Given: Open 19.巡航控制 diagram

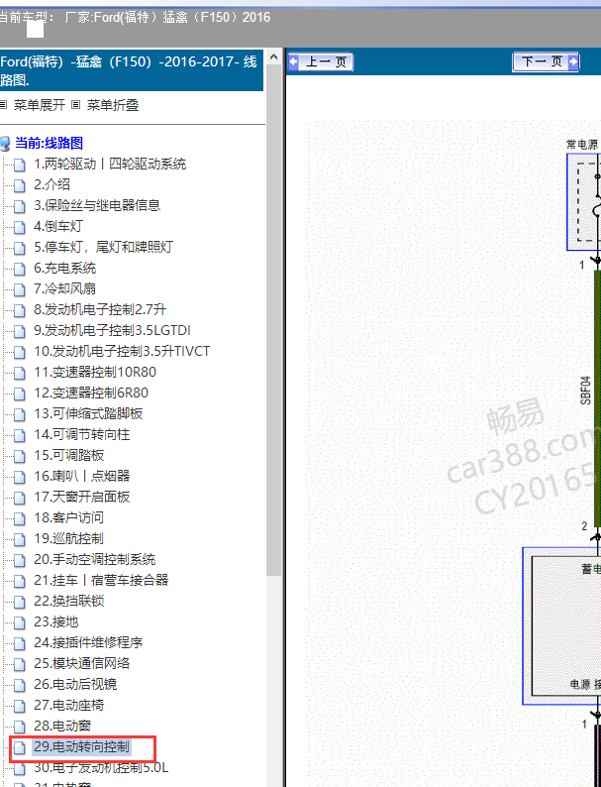Looking at the screenshot, I should pos(68,538).
